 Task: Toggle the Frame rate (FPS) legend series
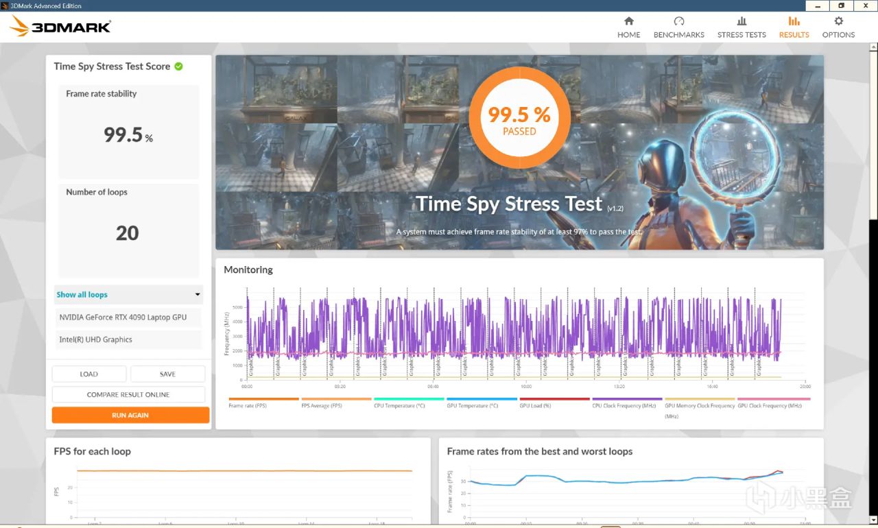(x=263, y=403)
